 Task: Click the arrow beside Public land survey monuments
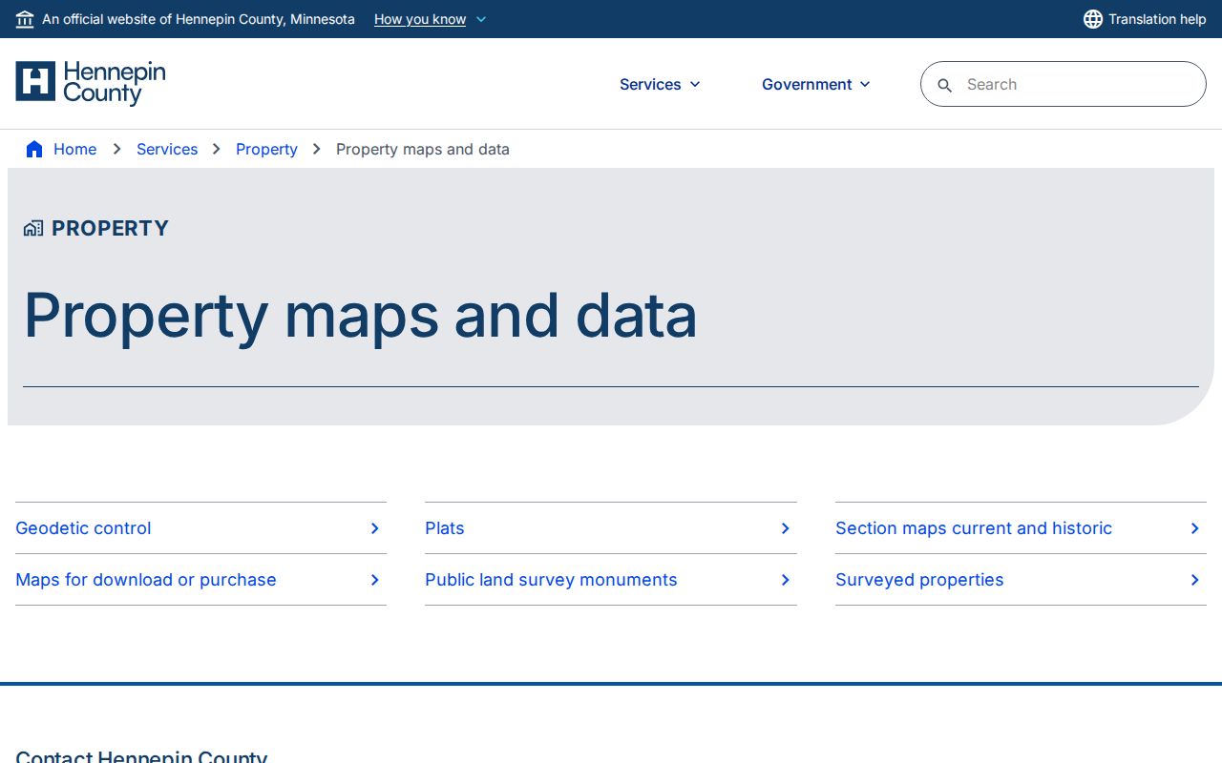[786, 580]
